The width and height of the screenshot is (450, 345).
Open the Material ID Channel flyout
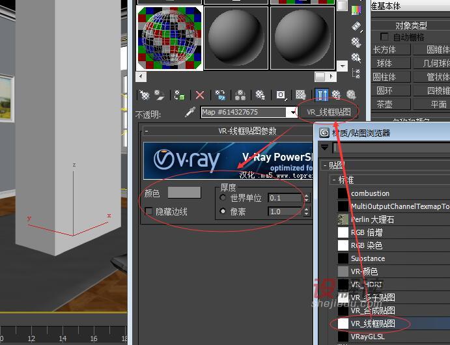coord(281,95)
